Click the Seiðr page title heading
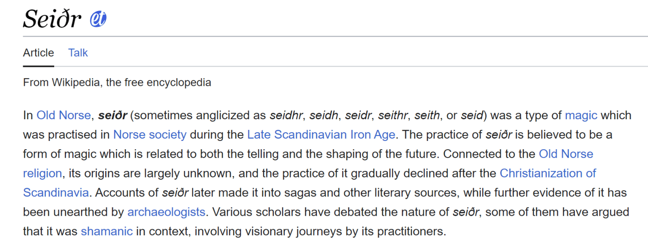 point(52,19)
